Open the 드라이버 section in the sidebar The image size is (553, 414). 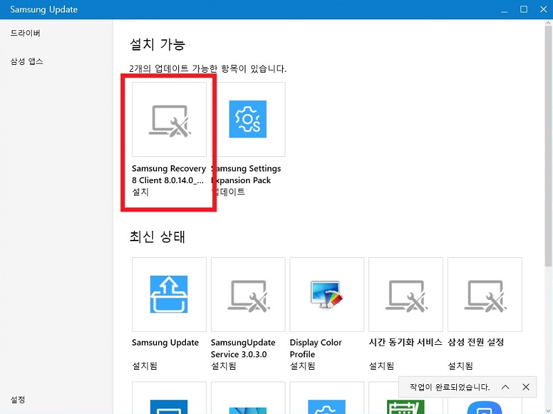[25, 33]
